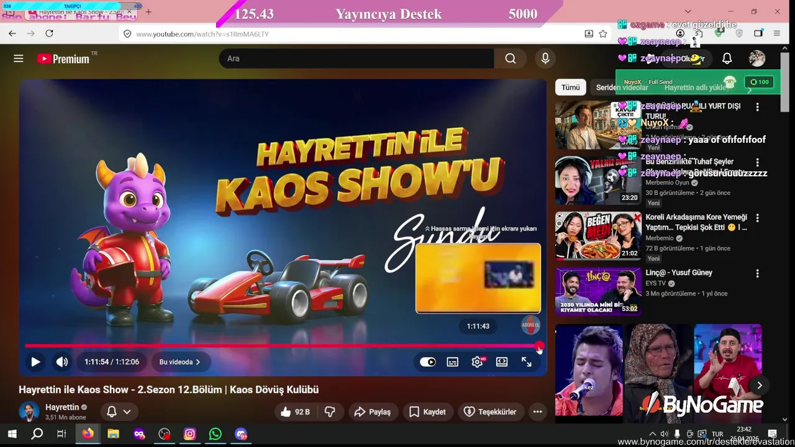The width and height of the screenshot is (795, 447).
Task: Expand the tab list dropdown arrow
Action: coord(688,12)
